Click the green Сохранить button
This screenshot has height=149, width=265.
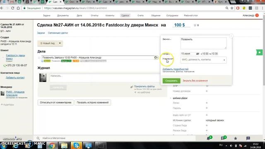tap(171, 81)
